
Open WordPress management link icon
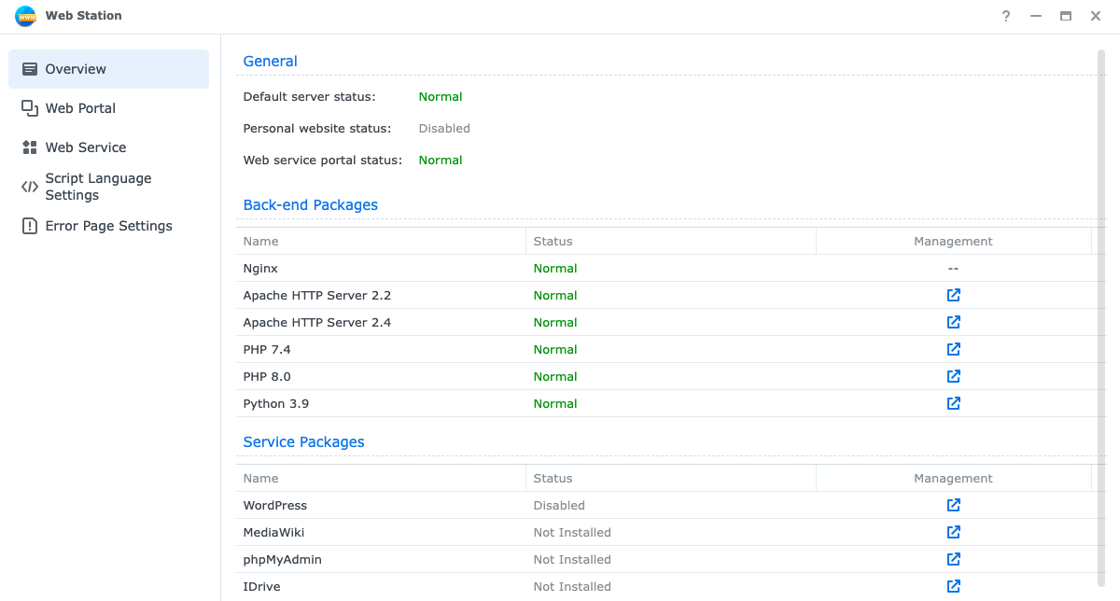click(x=953, y=505)
